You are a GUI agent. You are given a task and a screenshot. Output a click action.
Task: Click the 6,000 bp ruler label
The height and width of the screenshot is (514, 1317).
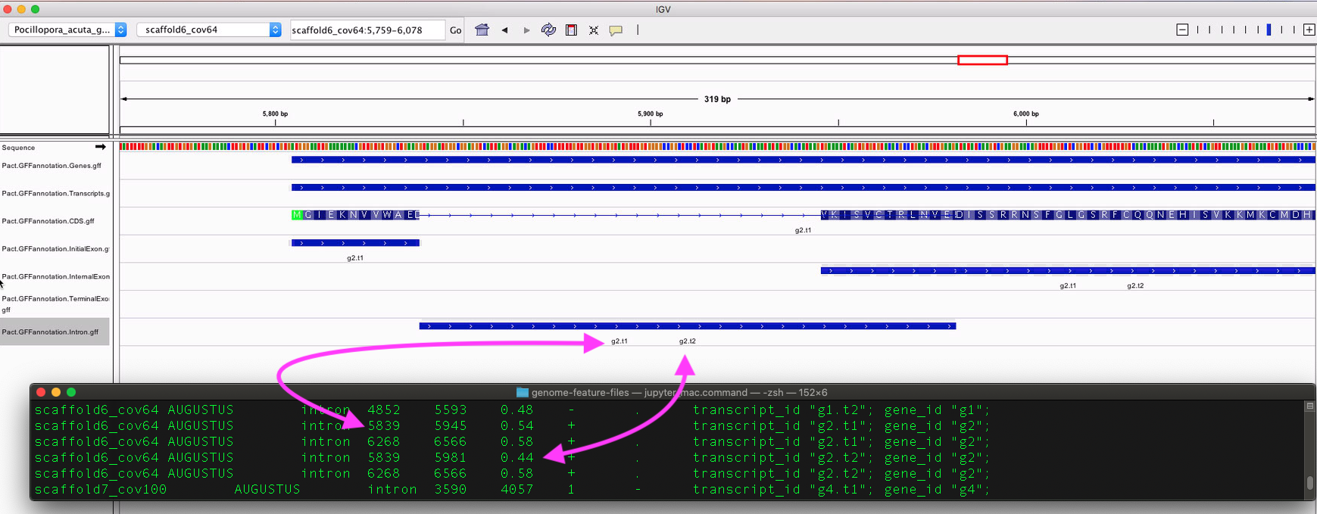pyautogui.click(x=1026, y=114)
